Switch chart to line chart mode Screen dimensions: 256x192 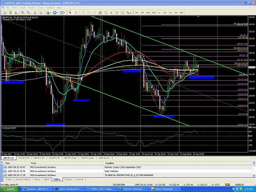pyautogui.click(x=16, y=13)
